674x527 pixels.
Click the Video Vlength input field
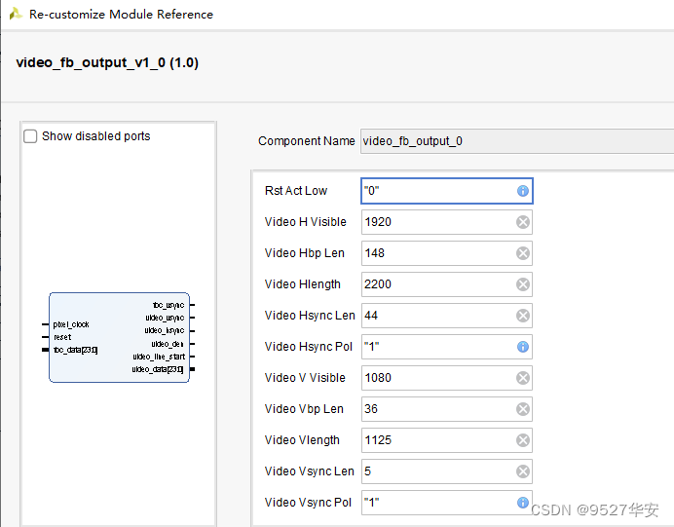pyautogui.click(x=436, y=440)
